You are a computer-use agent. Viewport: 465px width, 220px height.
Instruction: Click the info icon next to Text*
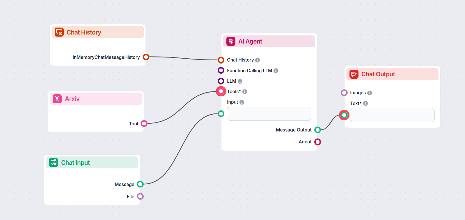point(365,103)
